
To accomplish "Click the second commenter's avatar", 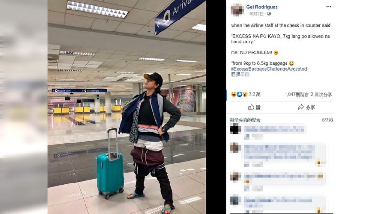I will coord(235,148).
